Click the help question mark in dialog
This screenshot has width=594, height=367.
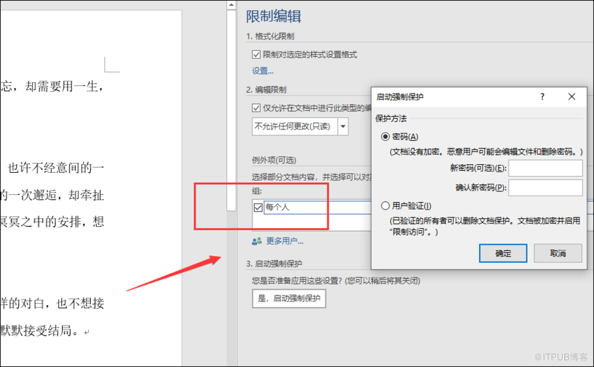pos(542,97)
